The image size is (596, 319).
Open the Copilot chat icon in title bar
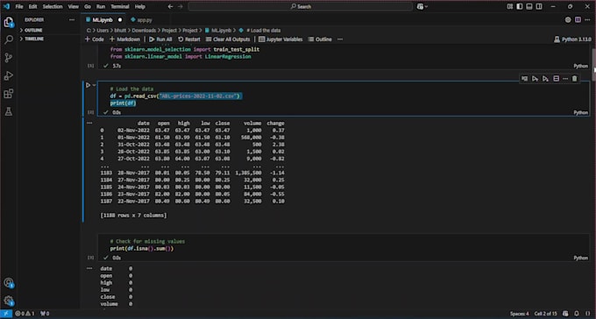pos(422,6)
